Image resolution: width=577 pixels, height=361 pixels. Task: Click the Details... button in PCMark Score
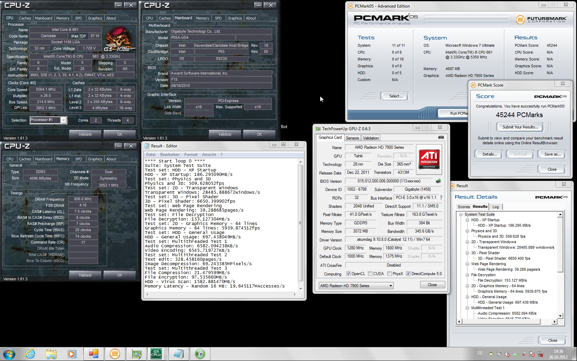(489, 154)
